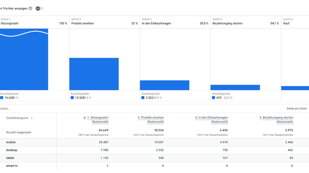Click the 54,1 % completion rate value

coord(275,24)
